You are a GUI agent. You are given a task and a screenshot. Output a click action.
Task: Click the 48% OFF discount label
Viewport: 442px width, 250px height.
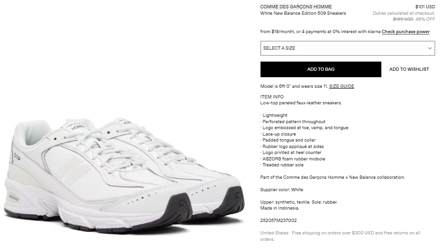[x=425, y=19]
